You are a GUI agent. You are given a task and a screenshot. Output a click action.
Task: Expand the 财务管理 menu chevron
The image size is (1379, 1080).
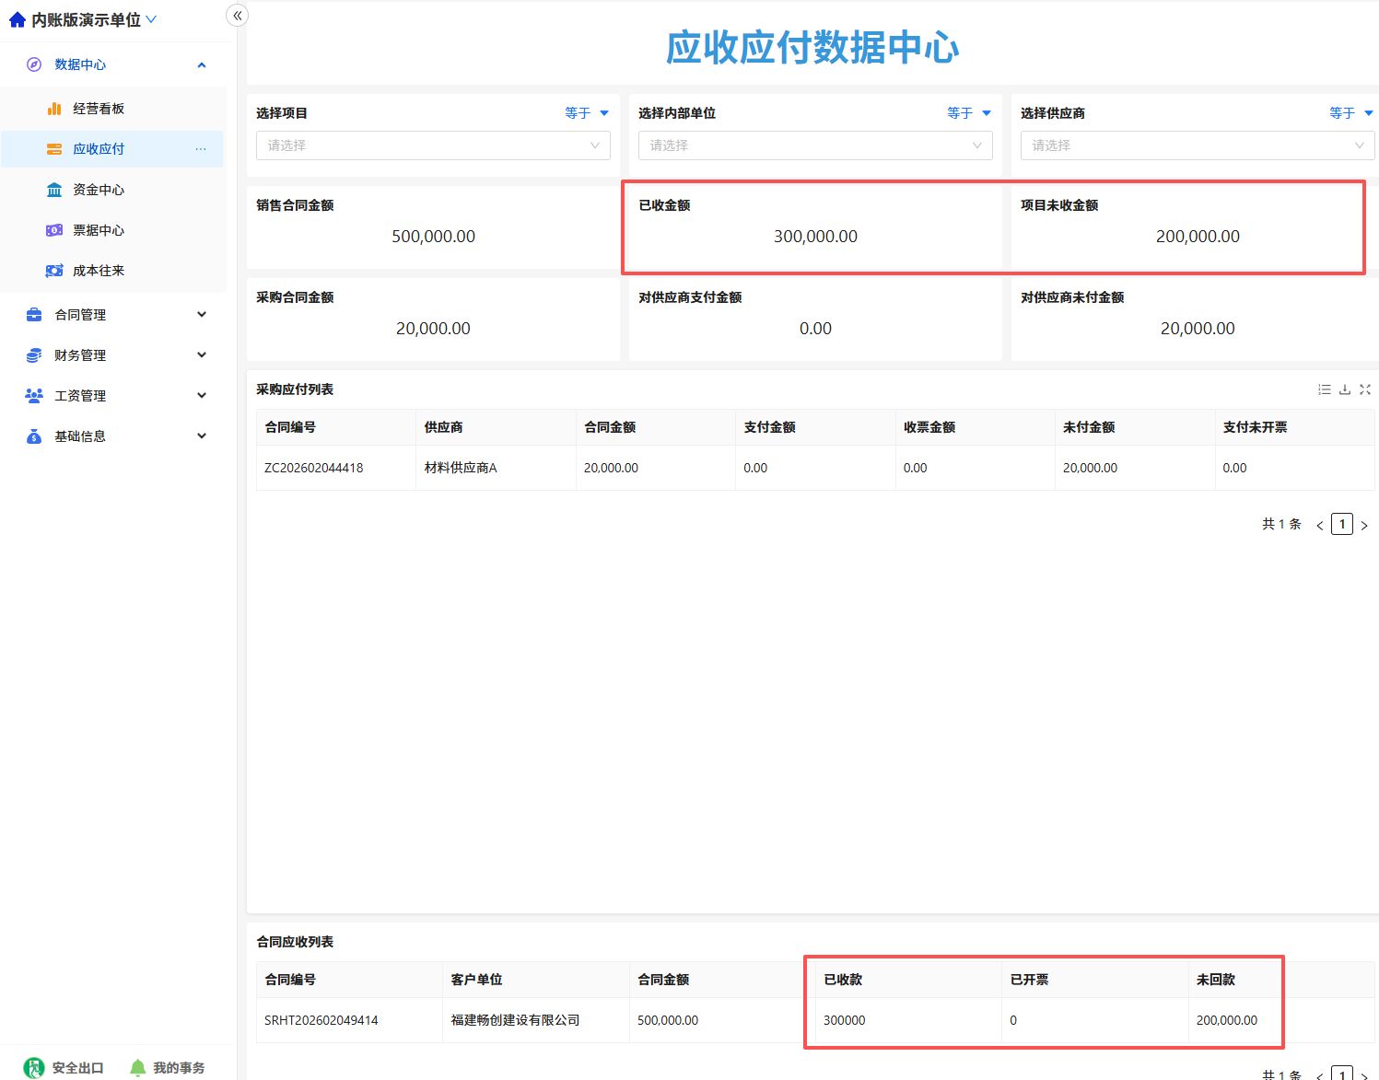[202, 355]
